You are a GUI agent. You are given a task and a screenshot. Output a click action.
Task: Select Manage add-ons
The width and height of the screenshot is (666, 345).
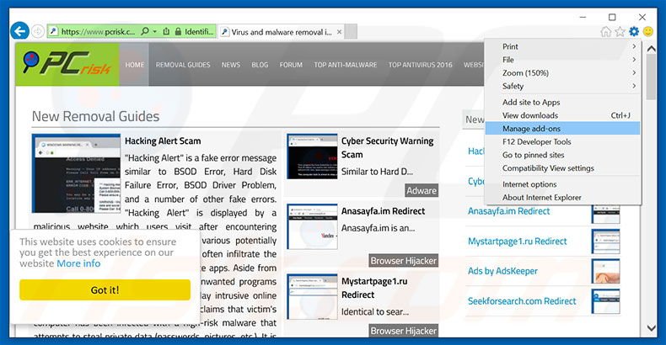(563, 129)
